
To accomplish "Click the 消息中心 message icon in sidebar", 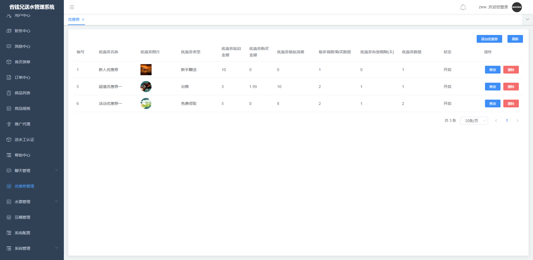I will coord(9,46).
